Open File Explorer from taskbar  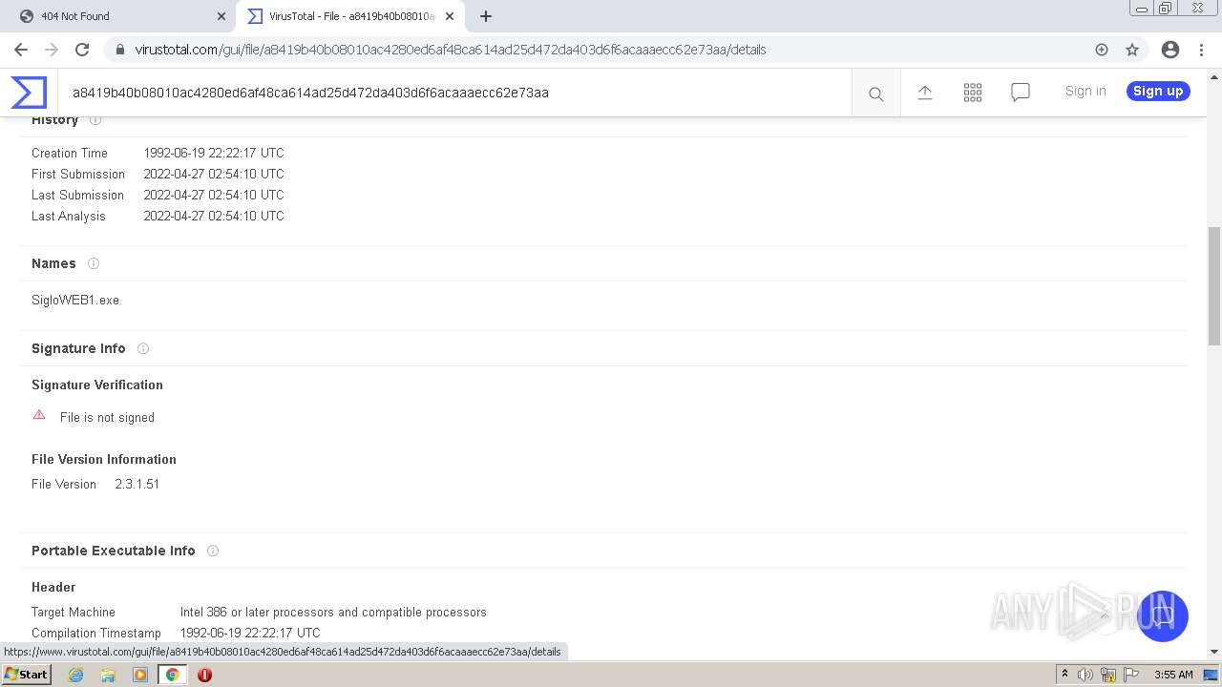click(x=108, y=675)
